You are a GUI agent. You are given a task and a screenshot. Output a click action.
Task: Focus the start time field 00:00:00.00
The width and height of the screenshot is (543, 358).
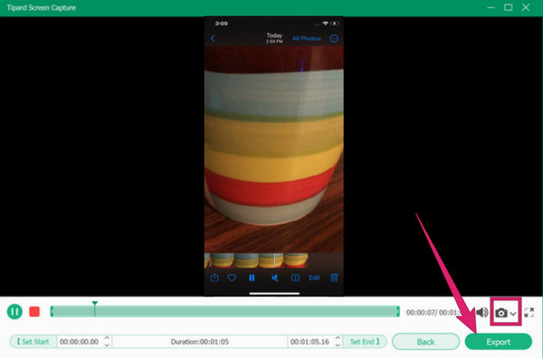pyautogui.click(x=80, y=342)
